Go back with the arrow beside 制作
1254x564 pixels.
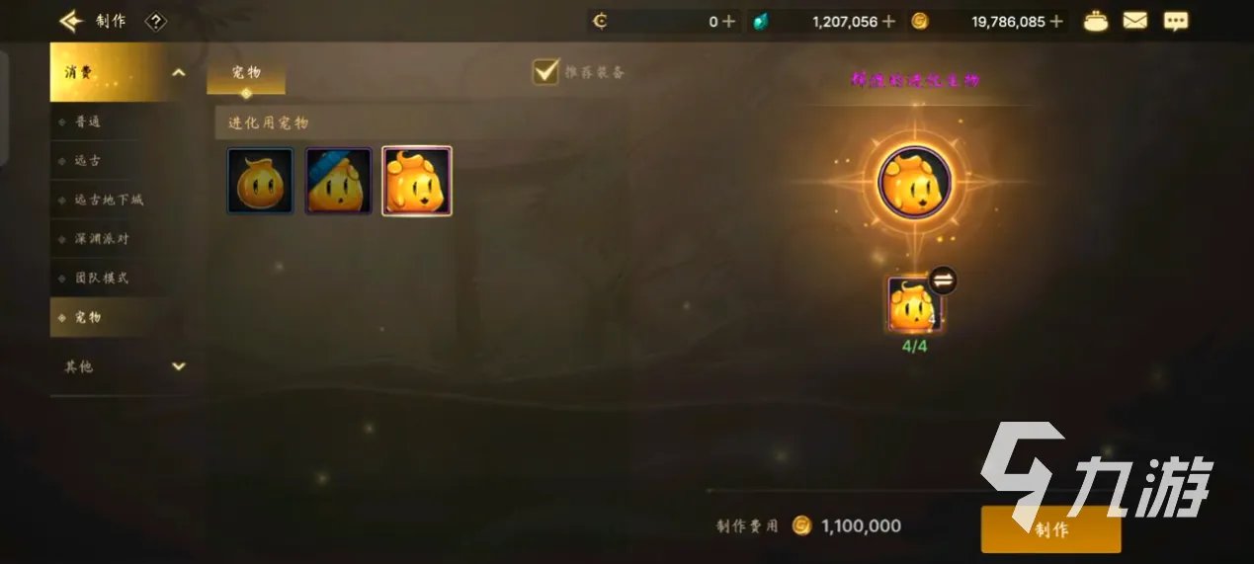pyautogui.click(x=71, y=21)
